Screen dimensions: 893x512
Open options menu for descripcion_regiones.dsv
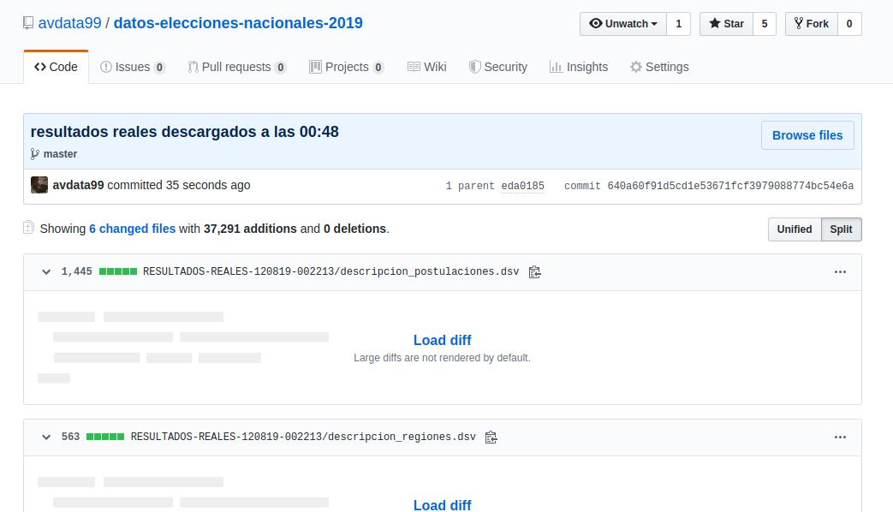tap(840, 438)
